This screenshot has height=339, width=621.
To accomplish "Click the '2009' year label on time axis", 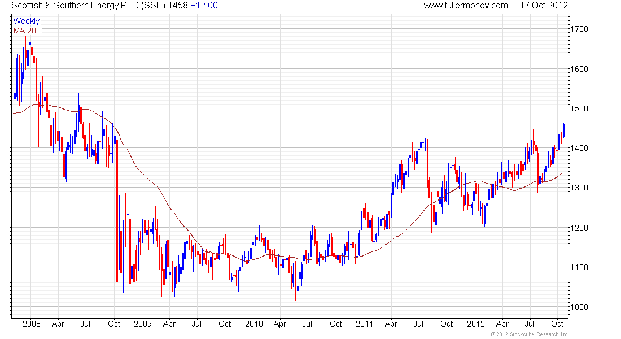I will [143, 324].
